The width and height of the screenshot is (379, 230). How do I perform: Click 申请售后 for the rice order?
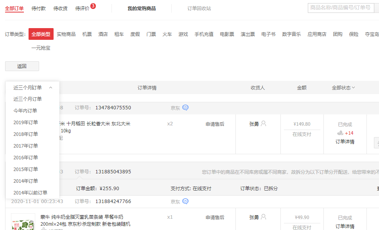[215, 124]
